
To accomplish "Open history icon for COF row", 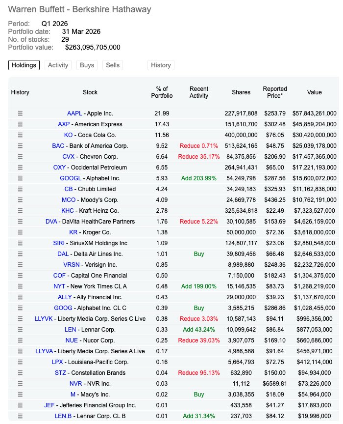I will [x=20, y=276].
